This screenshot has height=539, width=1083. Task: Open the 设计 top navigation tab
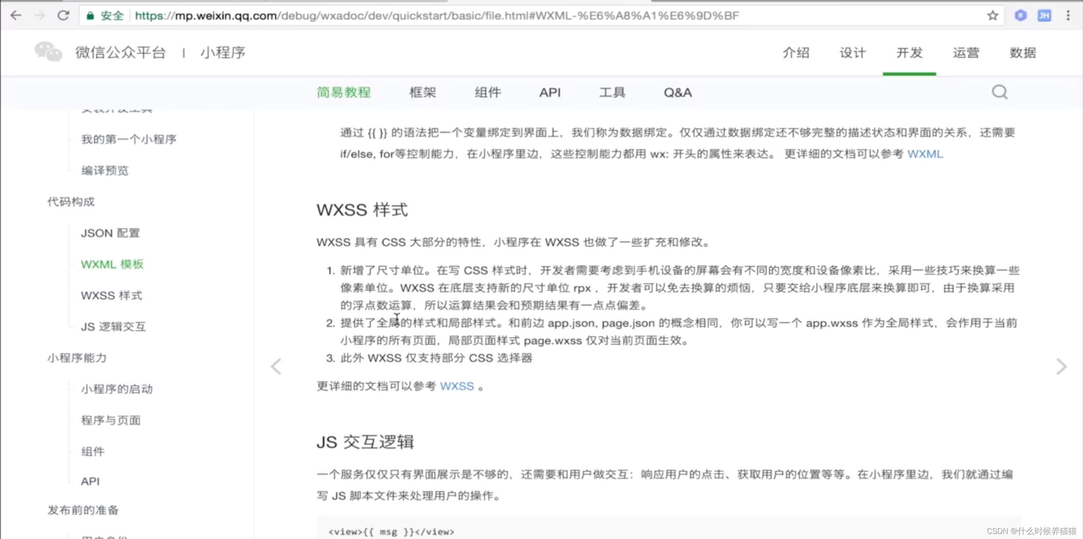853,53
